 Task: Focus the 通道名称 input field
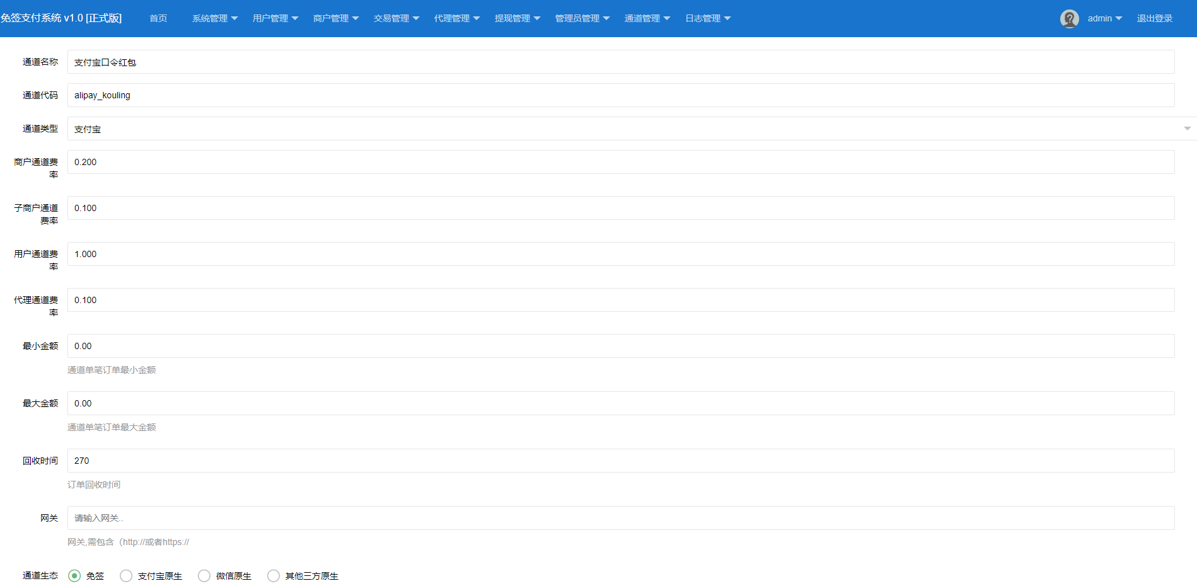(621, 62)
